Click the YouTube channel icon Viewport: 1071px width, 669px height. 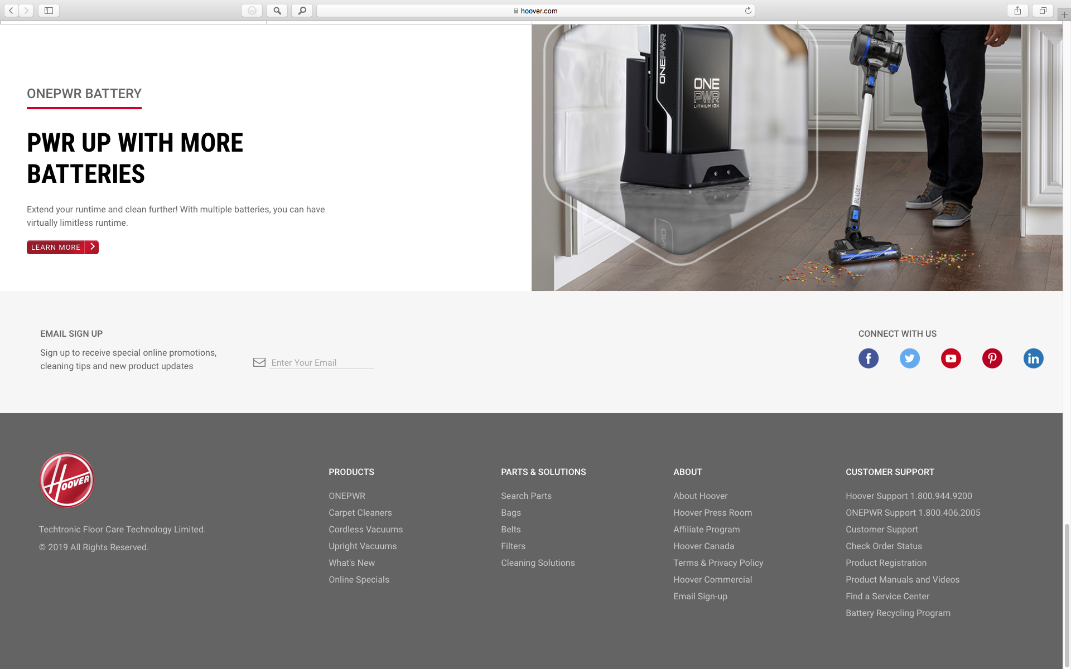click(x=951, y=358)
